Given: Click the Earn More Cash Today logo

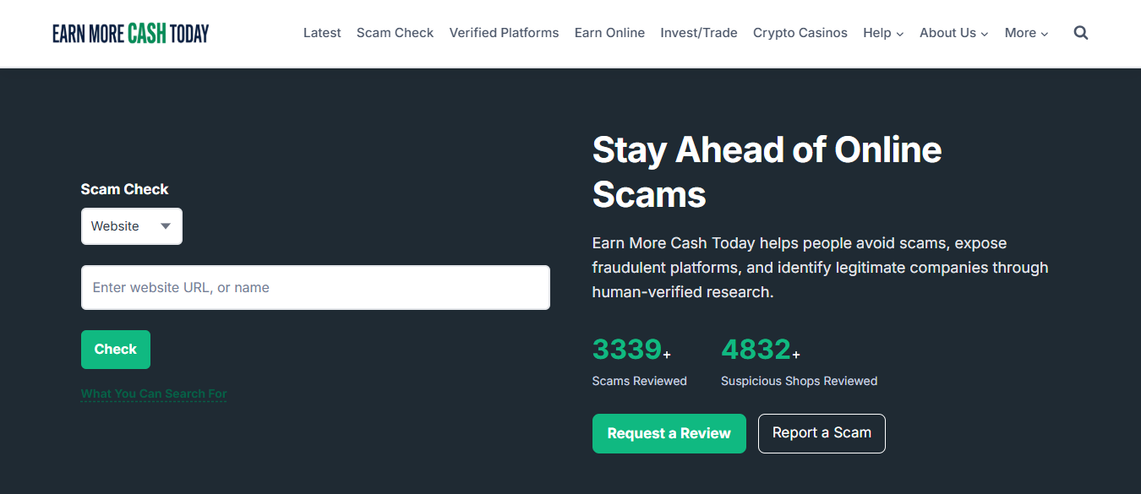Looking at the screenshot, I should coord(130,33).
